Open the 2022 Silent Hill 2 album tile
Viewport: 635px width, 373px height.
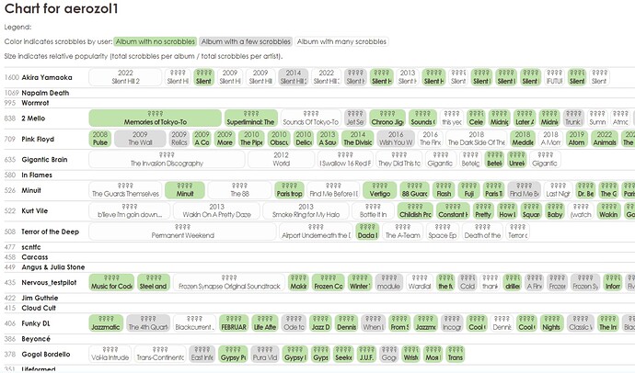pyautogui.click(x=125, y=77)
